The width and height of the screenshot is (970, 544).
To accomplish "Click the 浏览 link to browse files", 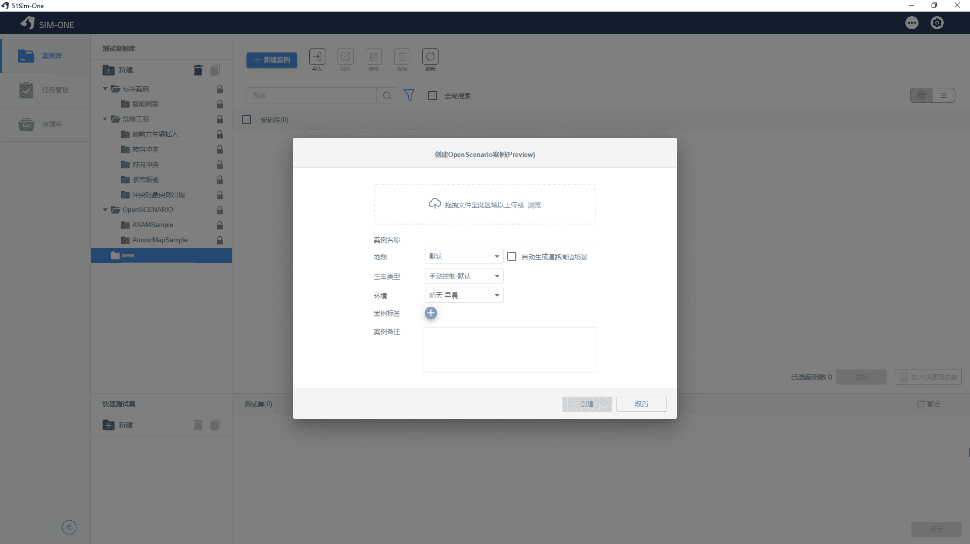I will (535, 205).
